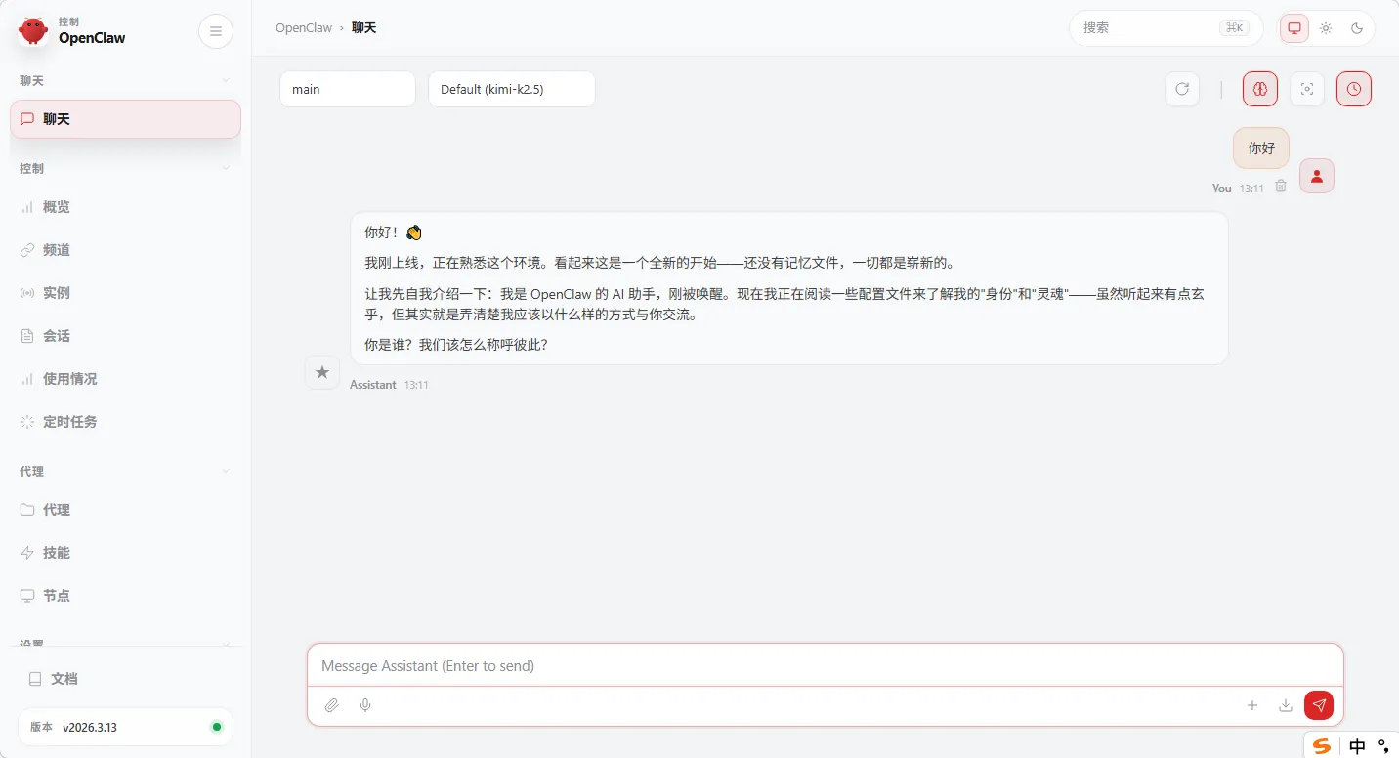Delete the '你好' message with trash icon
Image resolution: width=1399 pixels, height=758 pixels.
pos(1281,187)
